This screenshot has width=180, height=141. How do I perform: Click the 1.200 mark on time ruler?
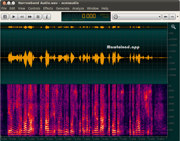point(31,139)
